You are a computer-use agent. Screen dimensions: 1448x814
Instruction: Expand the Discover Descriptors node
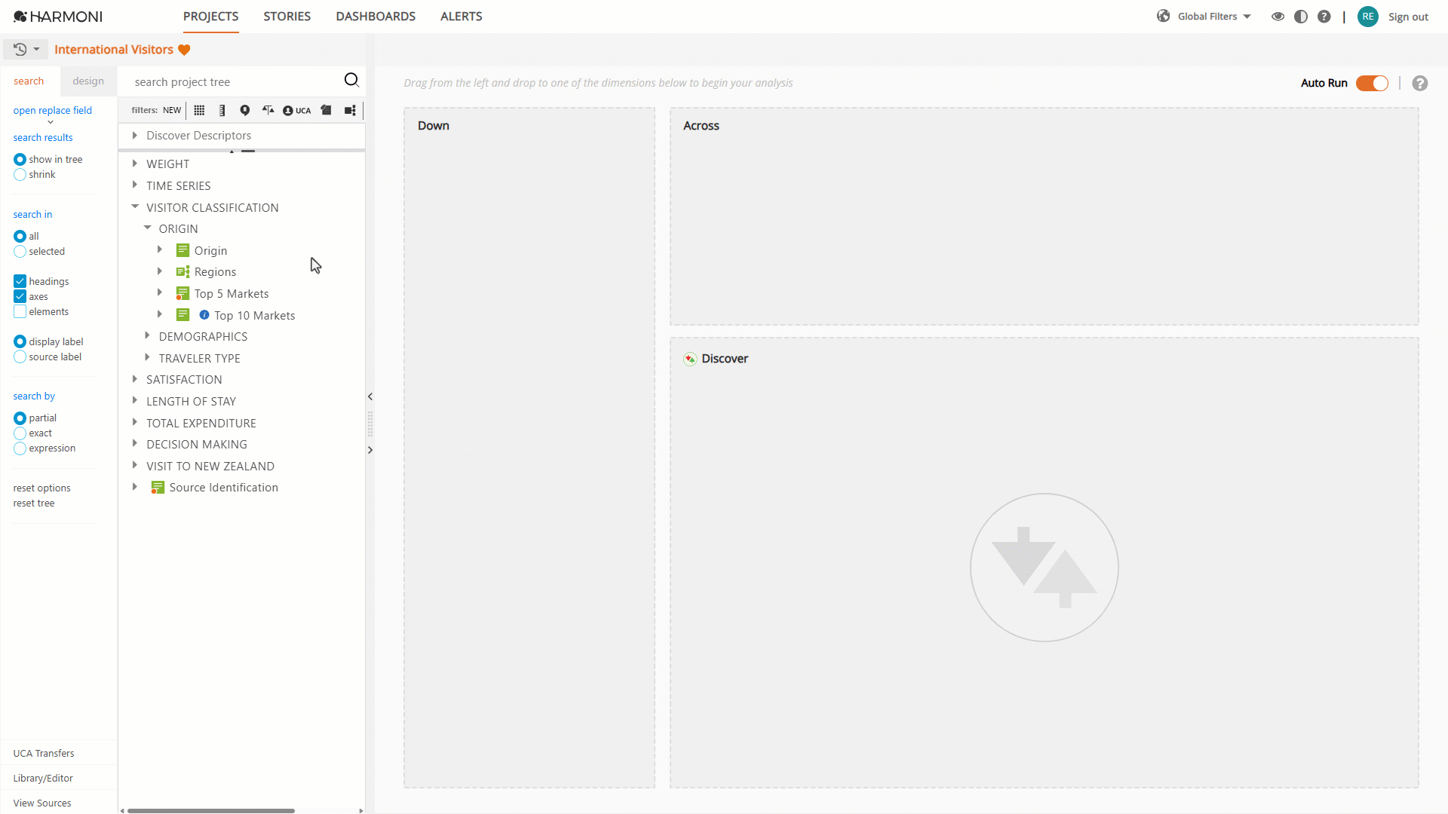pyautogui.click(x=135, y=136)
